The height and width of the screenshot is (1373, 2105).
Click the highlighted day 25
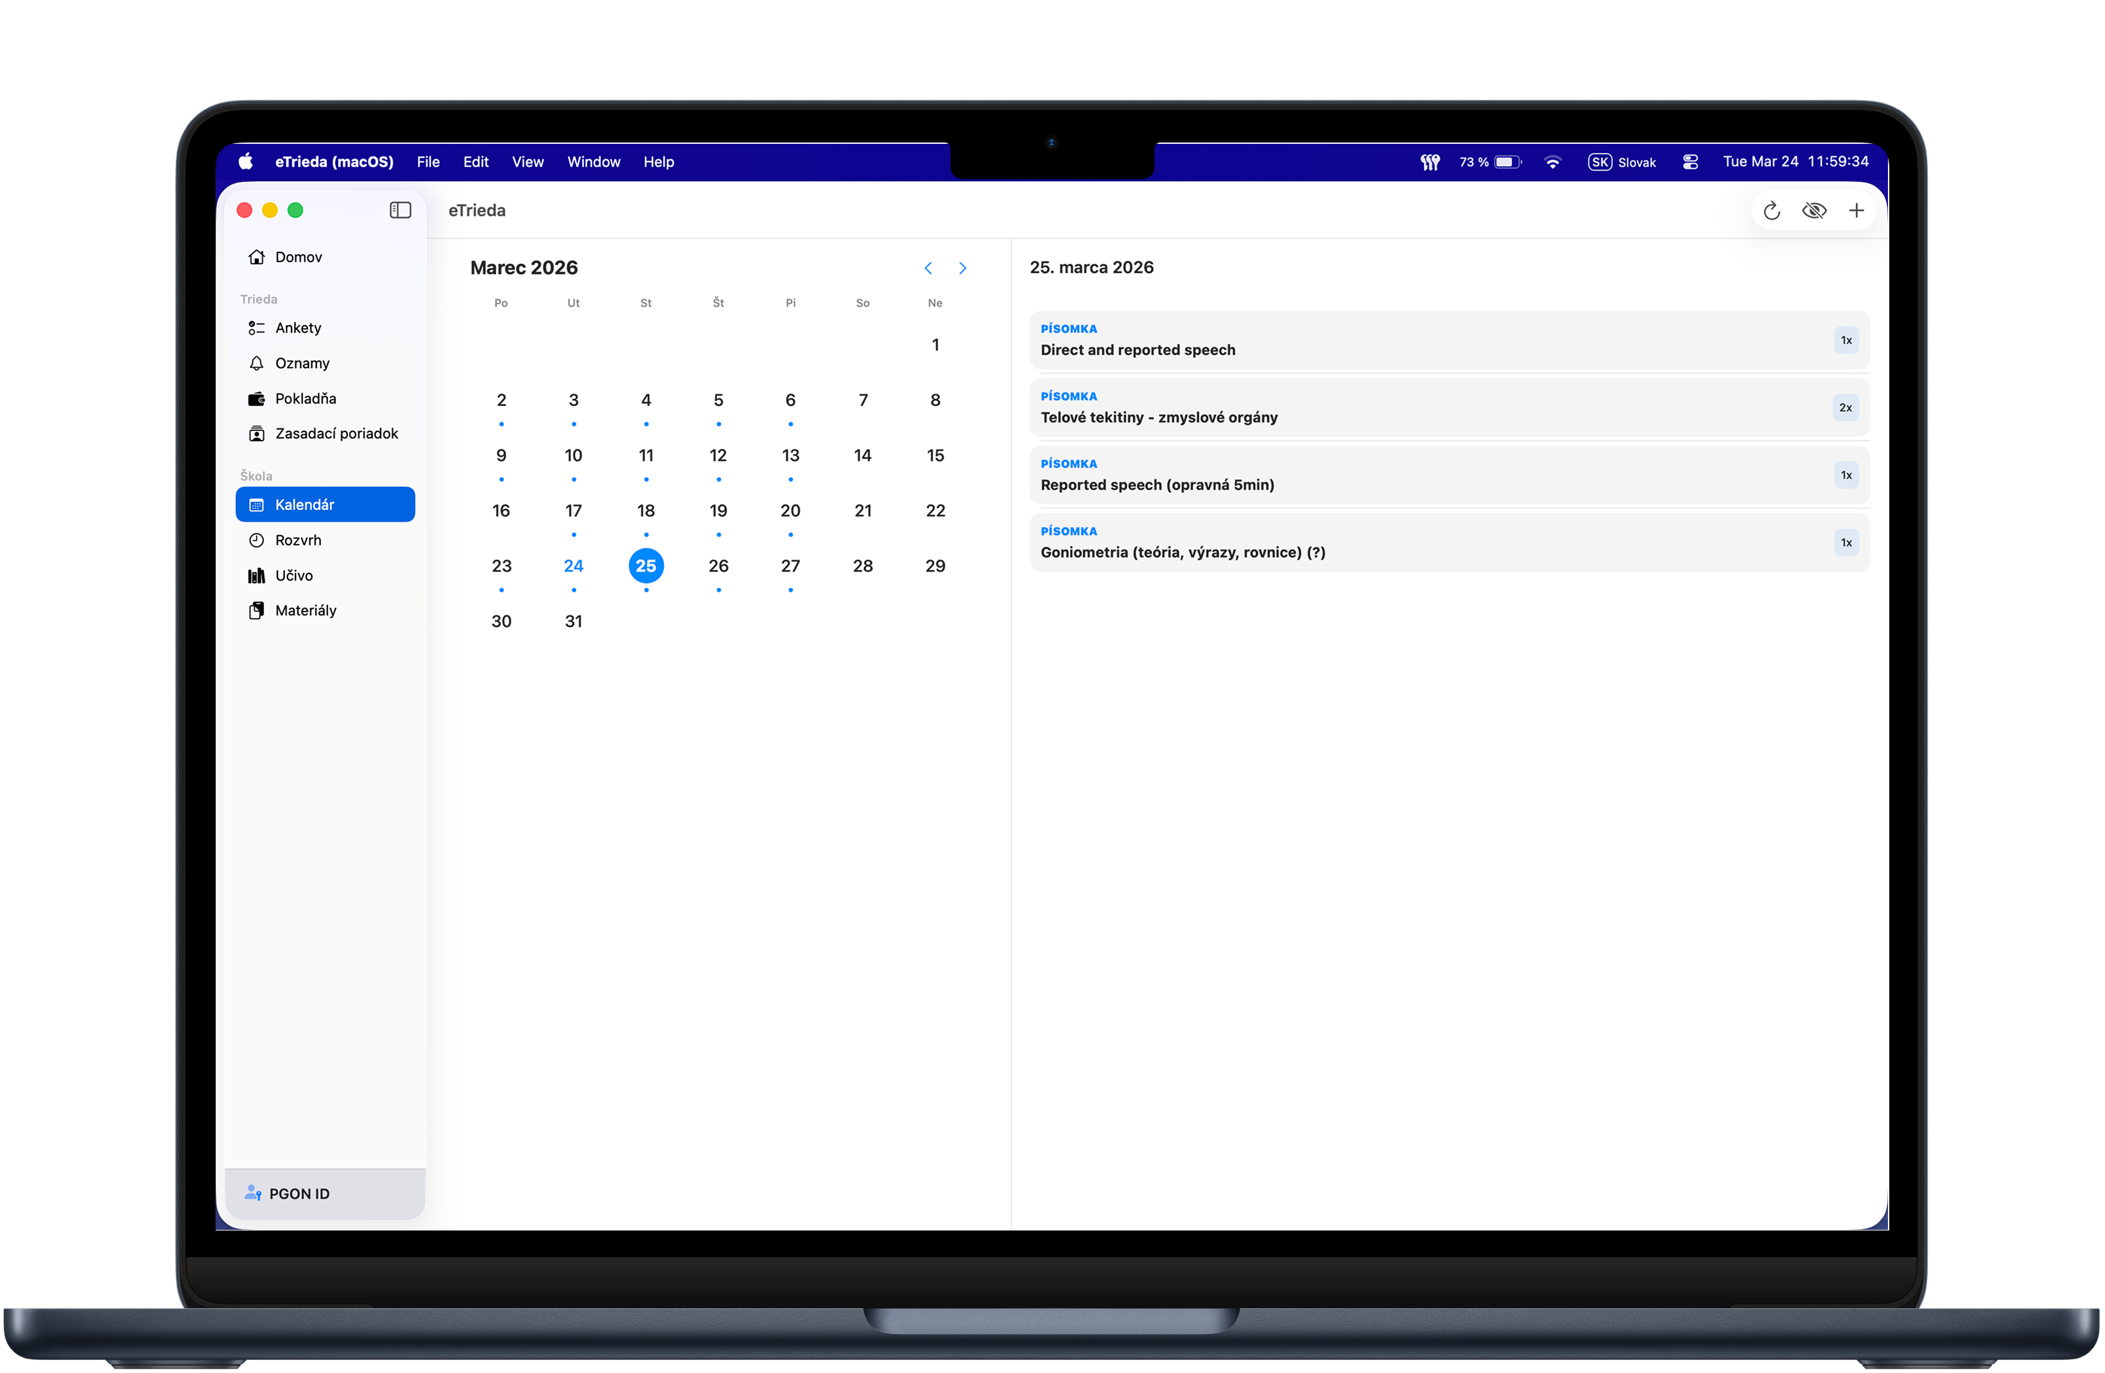point(647,566)
